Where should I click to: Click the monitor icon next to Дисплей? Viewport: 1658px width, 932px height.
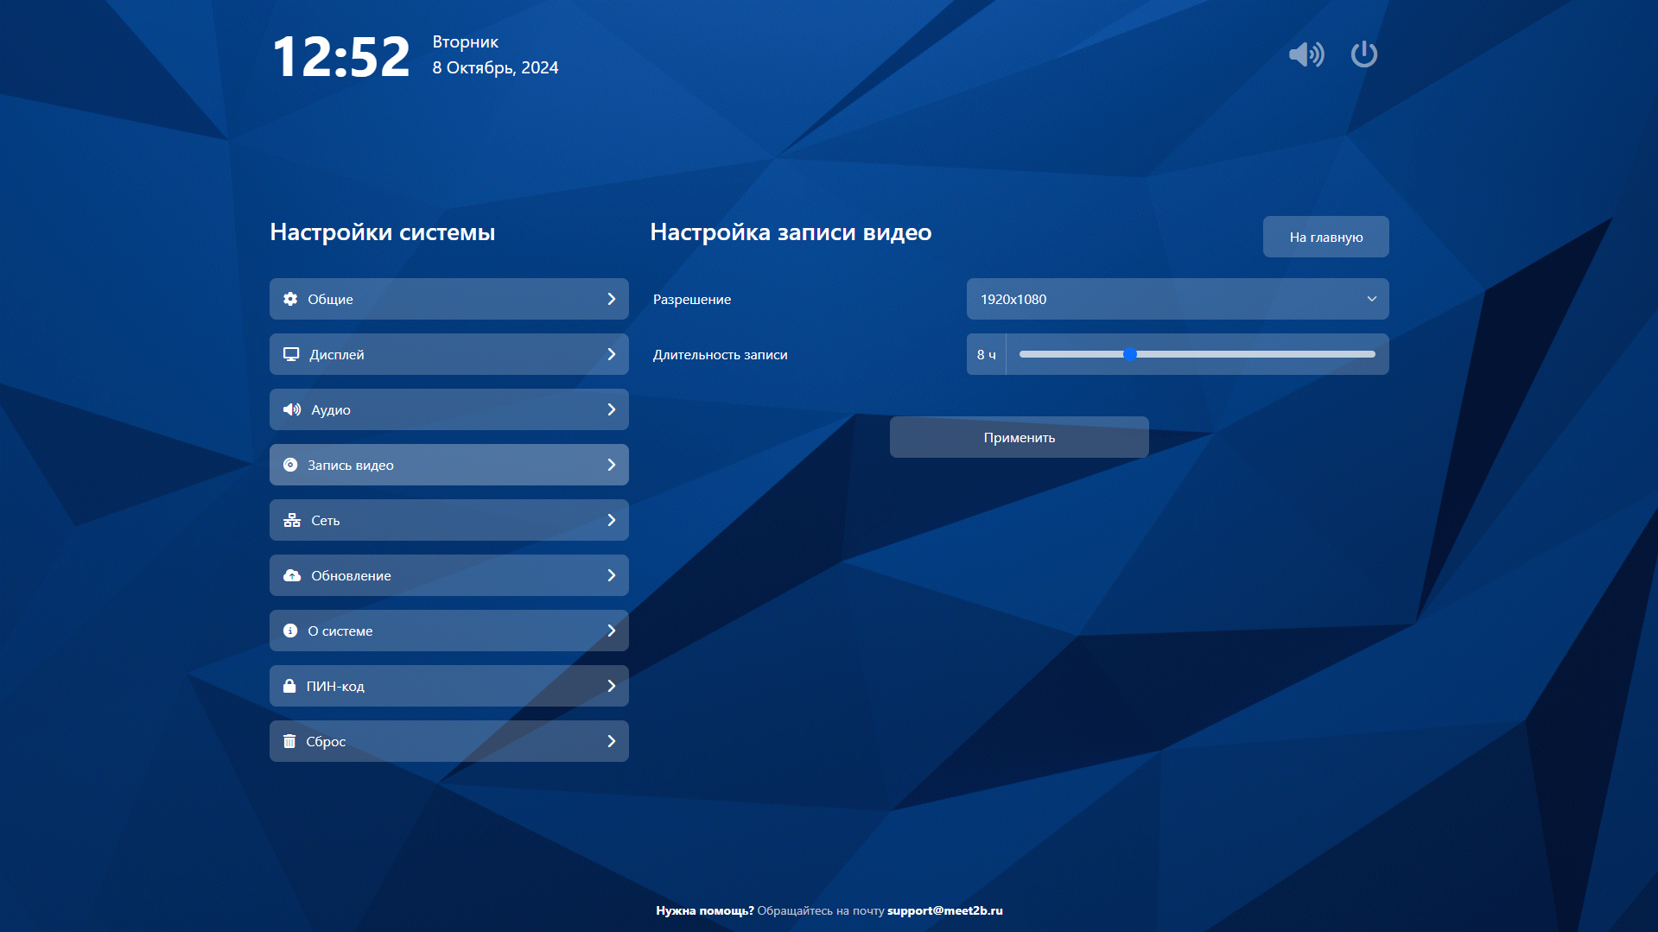[x=291, y=354]
